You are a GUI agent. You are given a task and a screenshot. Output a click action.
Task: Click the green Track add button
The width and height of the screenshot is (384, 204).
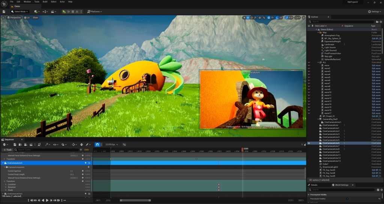(x=7, y=150)
